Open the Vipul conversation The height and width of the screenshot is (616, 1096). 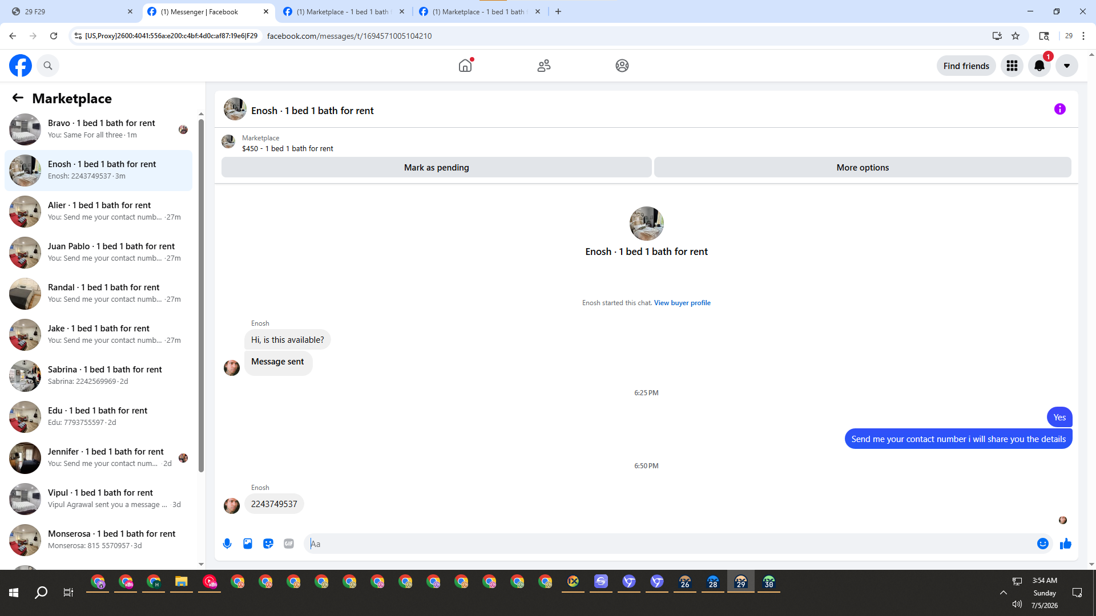pyautogui.click(x=98, y=499)
